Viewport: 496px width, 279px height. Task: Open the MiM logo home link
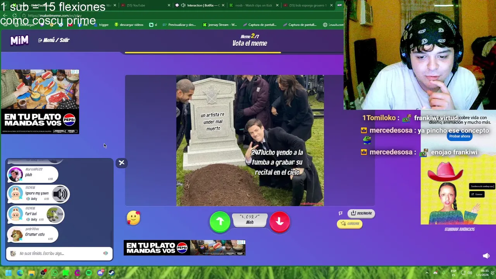[x=19, y=40]
